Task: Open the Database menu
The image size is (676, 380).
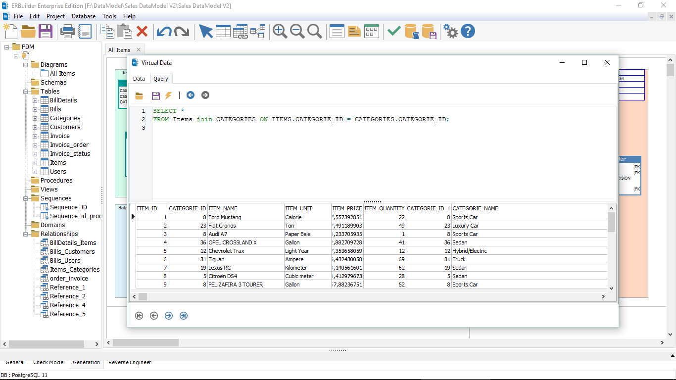Action: coord(83,16)
